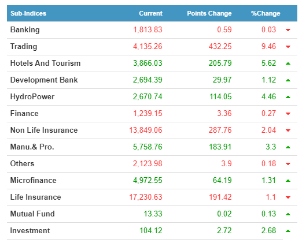Image resolution: width=306 pixels, height=243 pixels.
Task: Click the Current column header
Action: tap(150, 13)
